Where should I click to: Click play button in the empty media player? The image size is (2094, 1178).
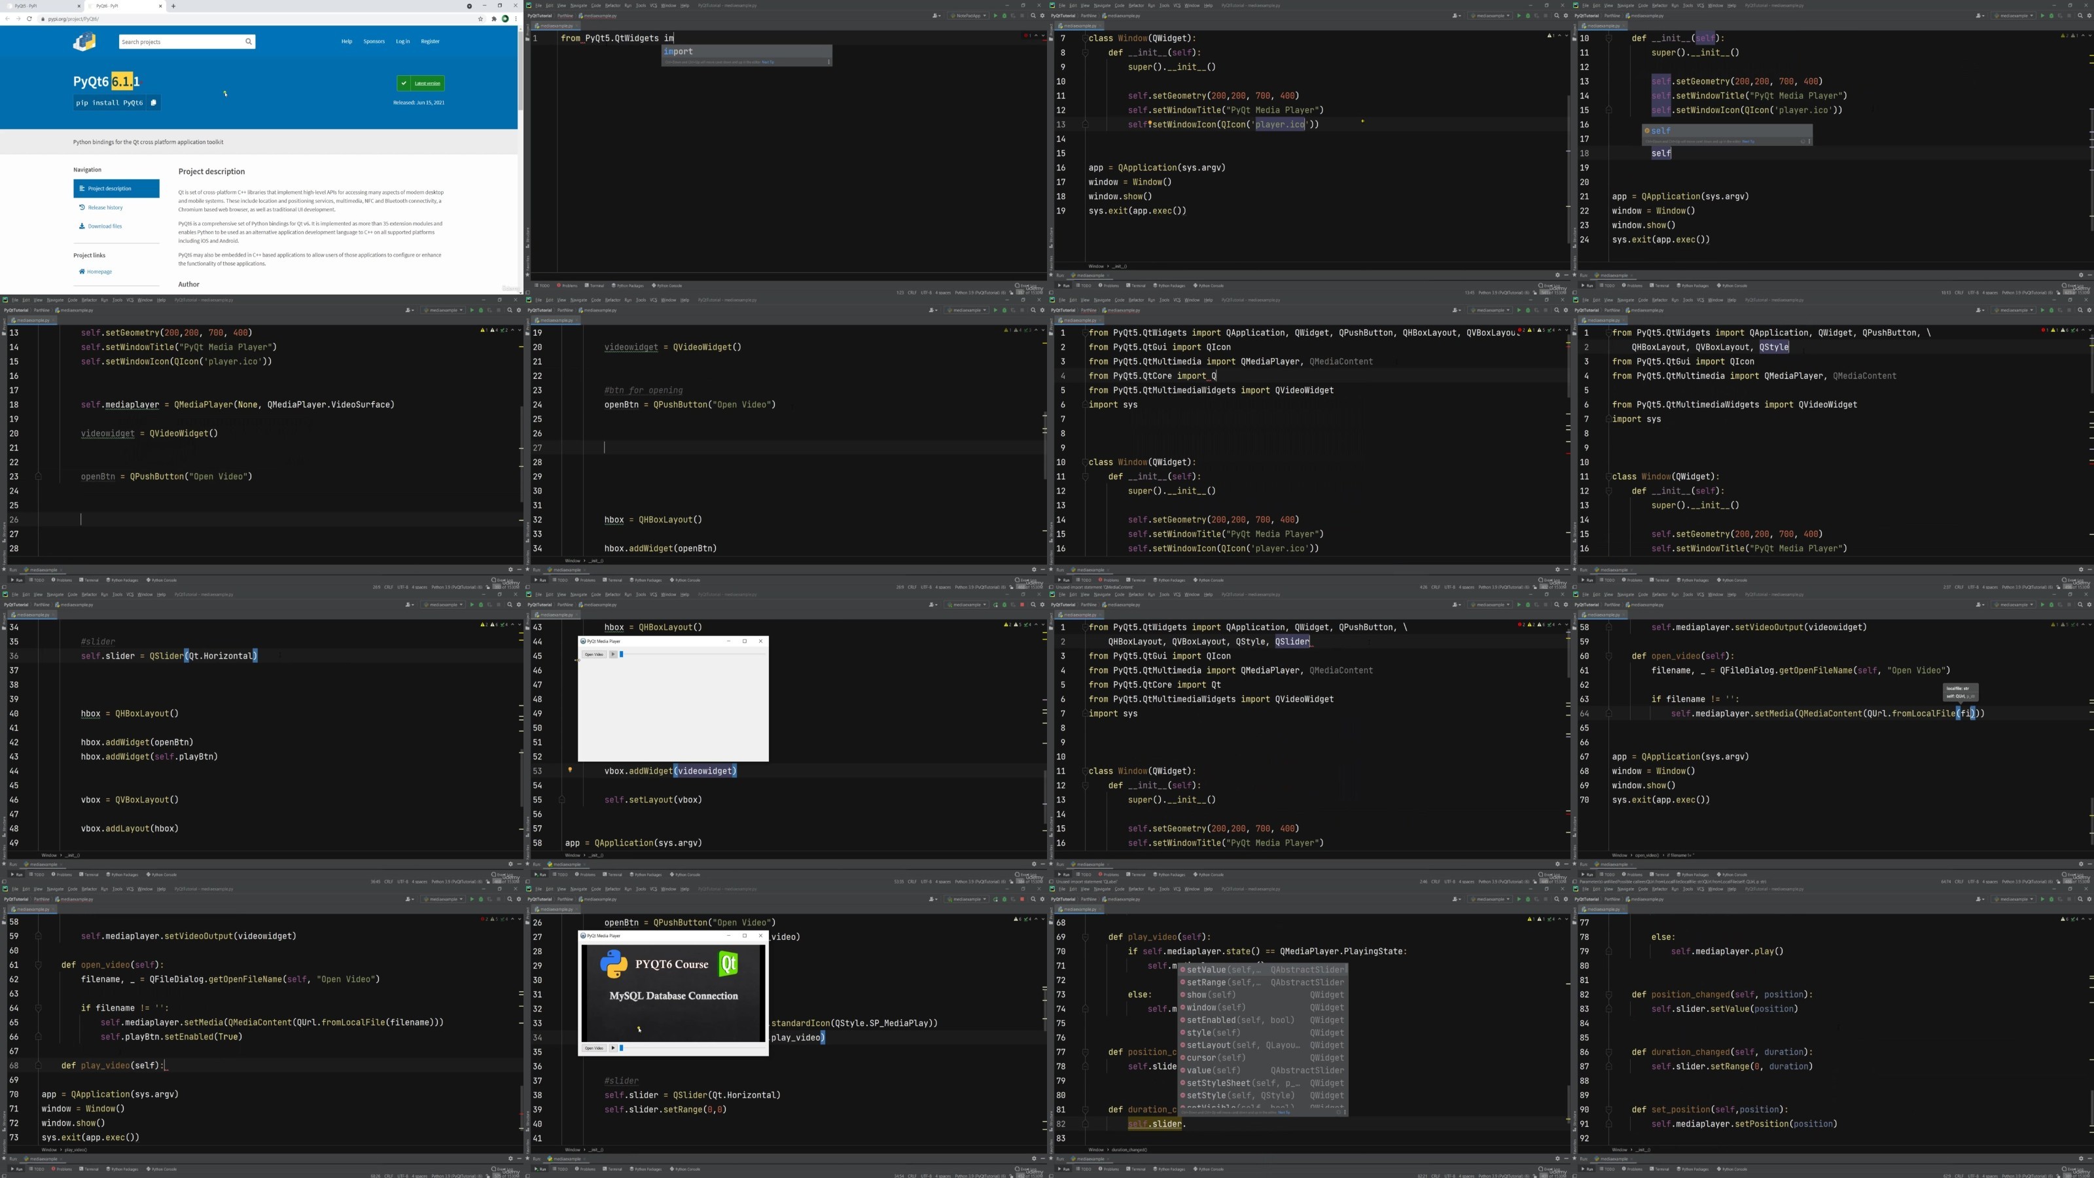click(614, 654)
